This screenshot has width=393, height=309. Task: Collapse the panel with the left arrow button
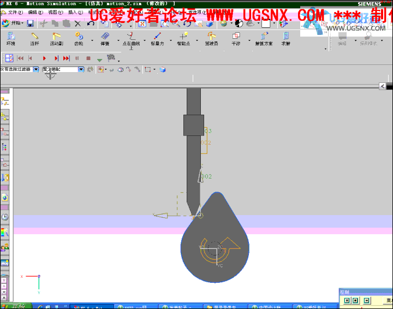point(382,86)
